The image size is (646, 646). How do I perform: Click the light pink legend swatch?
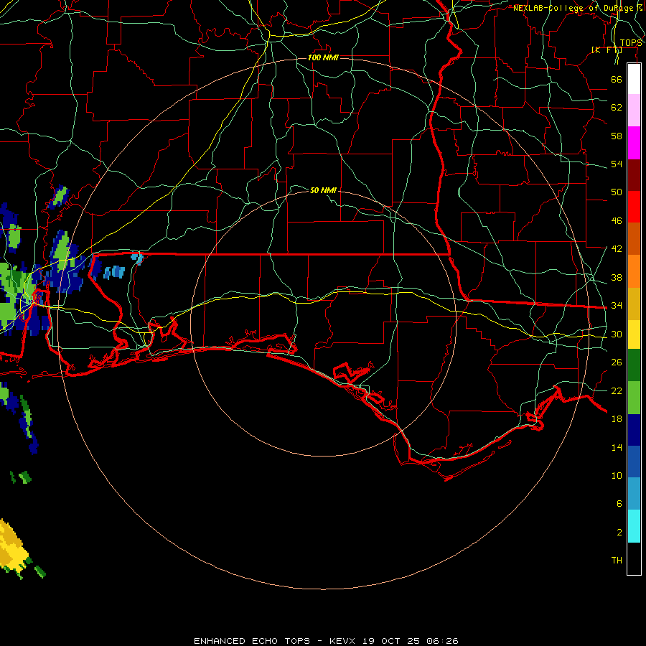tap(634, 110)
